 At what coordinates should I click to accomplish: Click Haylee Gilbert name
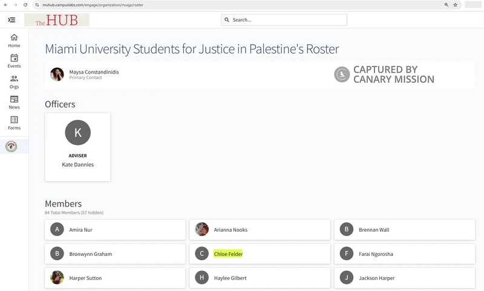(x=231, y=278)
